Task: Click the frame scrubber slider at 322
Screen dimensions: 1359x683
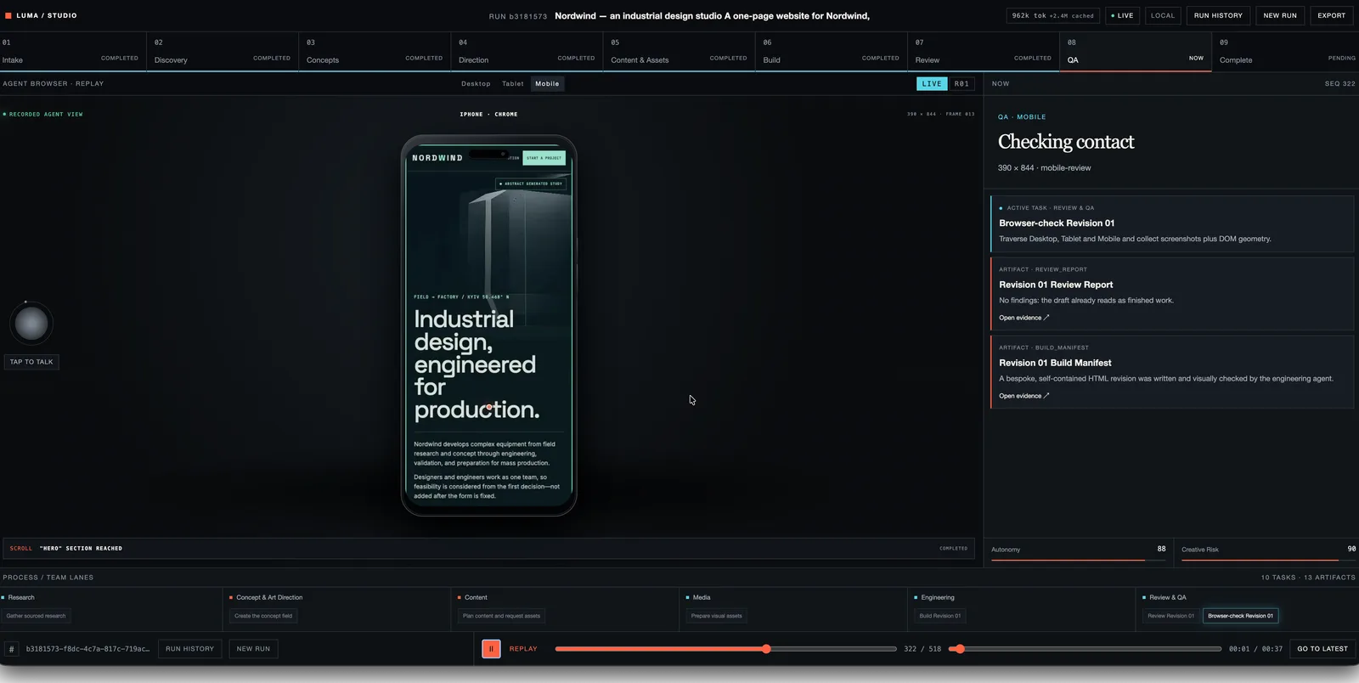Action: [766, 649]
